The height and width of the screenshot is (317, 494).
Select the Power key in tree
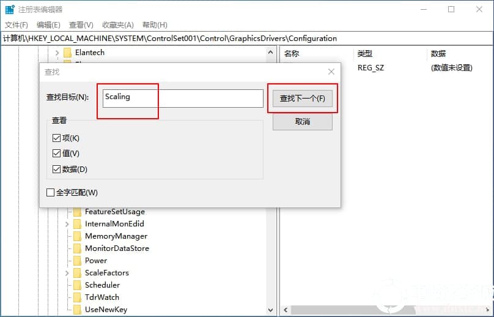point(96,261)
